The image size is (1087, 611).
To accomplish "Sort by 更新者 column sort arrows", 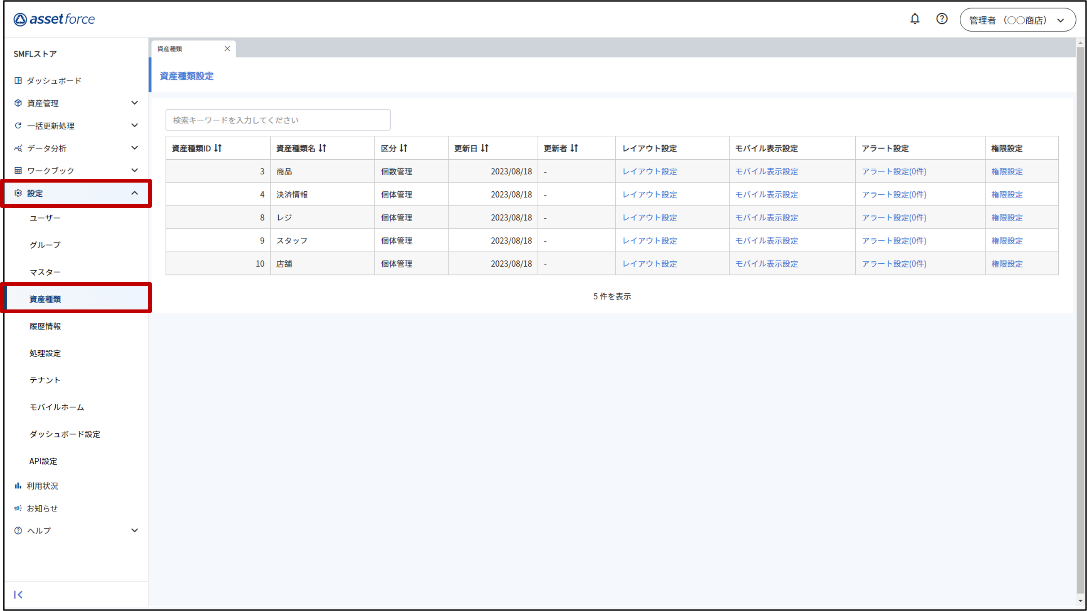I will (x=574, y=148).
